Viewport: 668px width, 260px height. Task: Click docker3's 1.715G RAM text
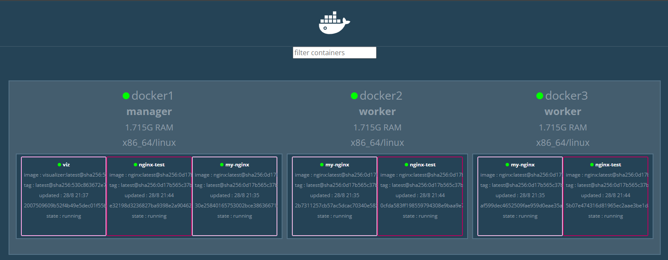click(x=563, y=127)
